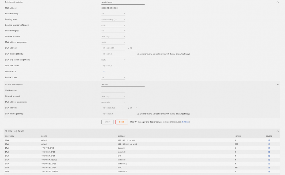Click the gateway cell br0.2 for 192.168.50.0/24
The height and width of the screenshot is (175, 285).
click(x=120, y=168)
